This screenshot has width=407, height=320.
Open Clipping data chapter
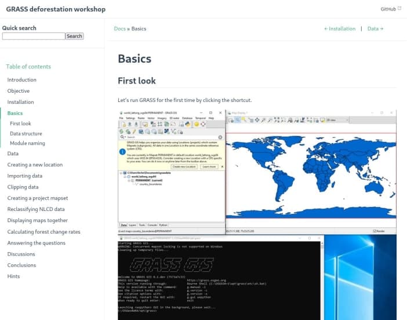click(x=23, y=187)
